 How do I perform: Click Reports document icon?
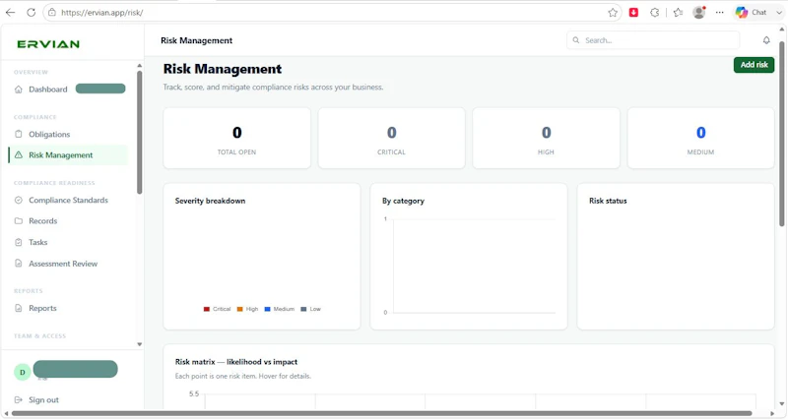[19, 308]
